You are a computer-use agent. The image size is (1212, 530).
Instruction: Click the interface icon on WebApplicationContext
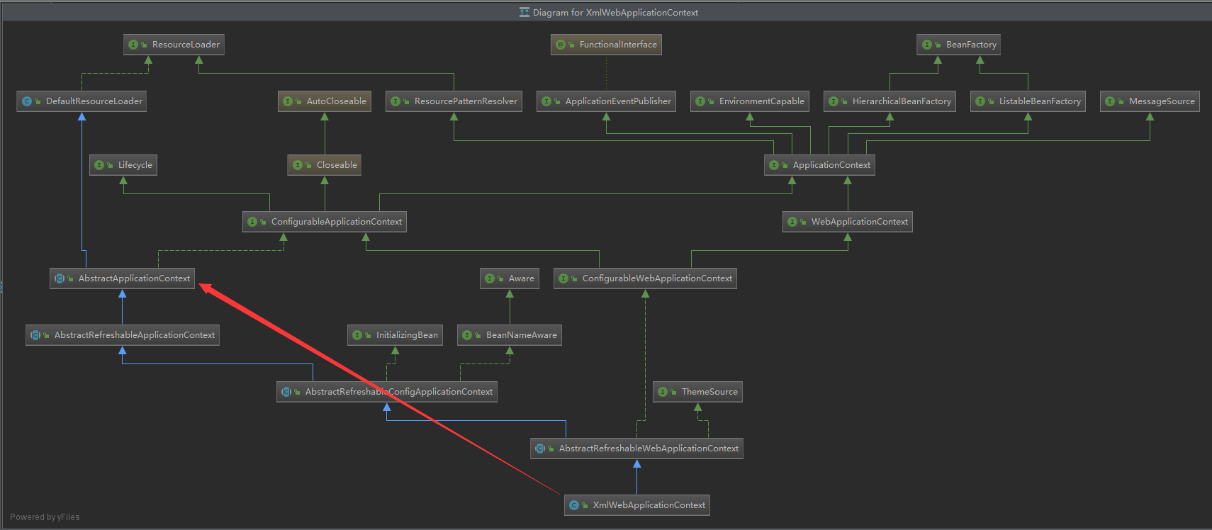click(x=792, y=222)
